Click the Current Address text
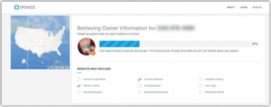Screen dimensions: 271x107 click(153, 79)
